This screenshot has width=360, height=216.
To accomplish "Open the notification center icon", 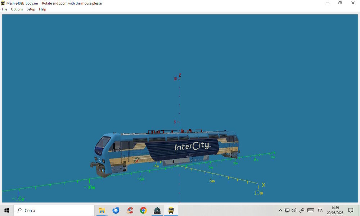I will pos(351,210).
